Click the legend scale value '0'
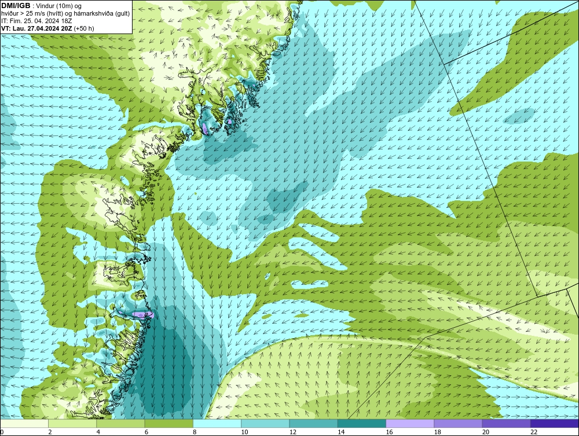 (x=2, y=432)
